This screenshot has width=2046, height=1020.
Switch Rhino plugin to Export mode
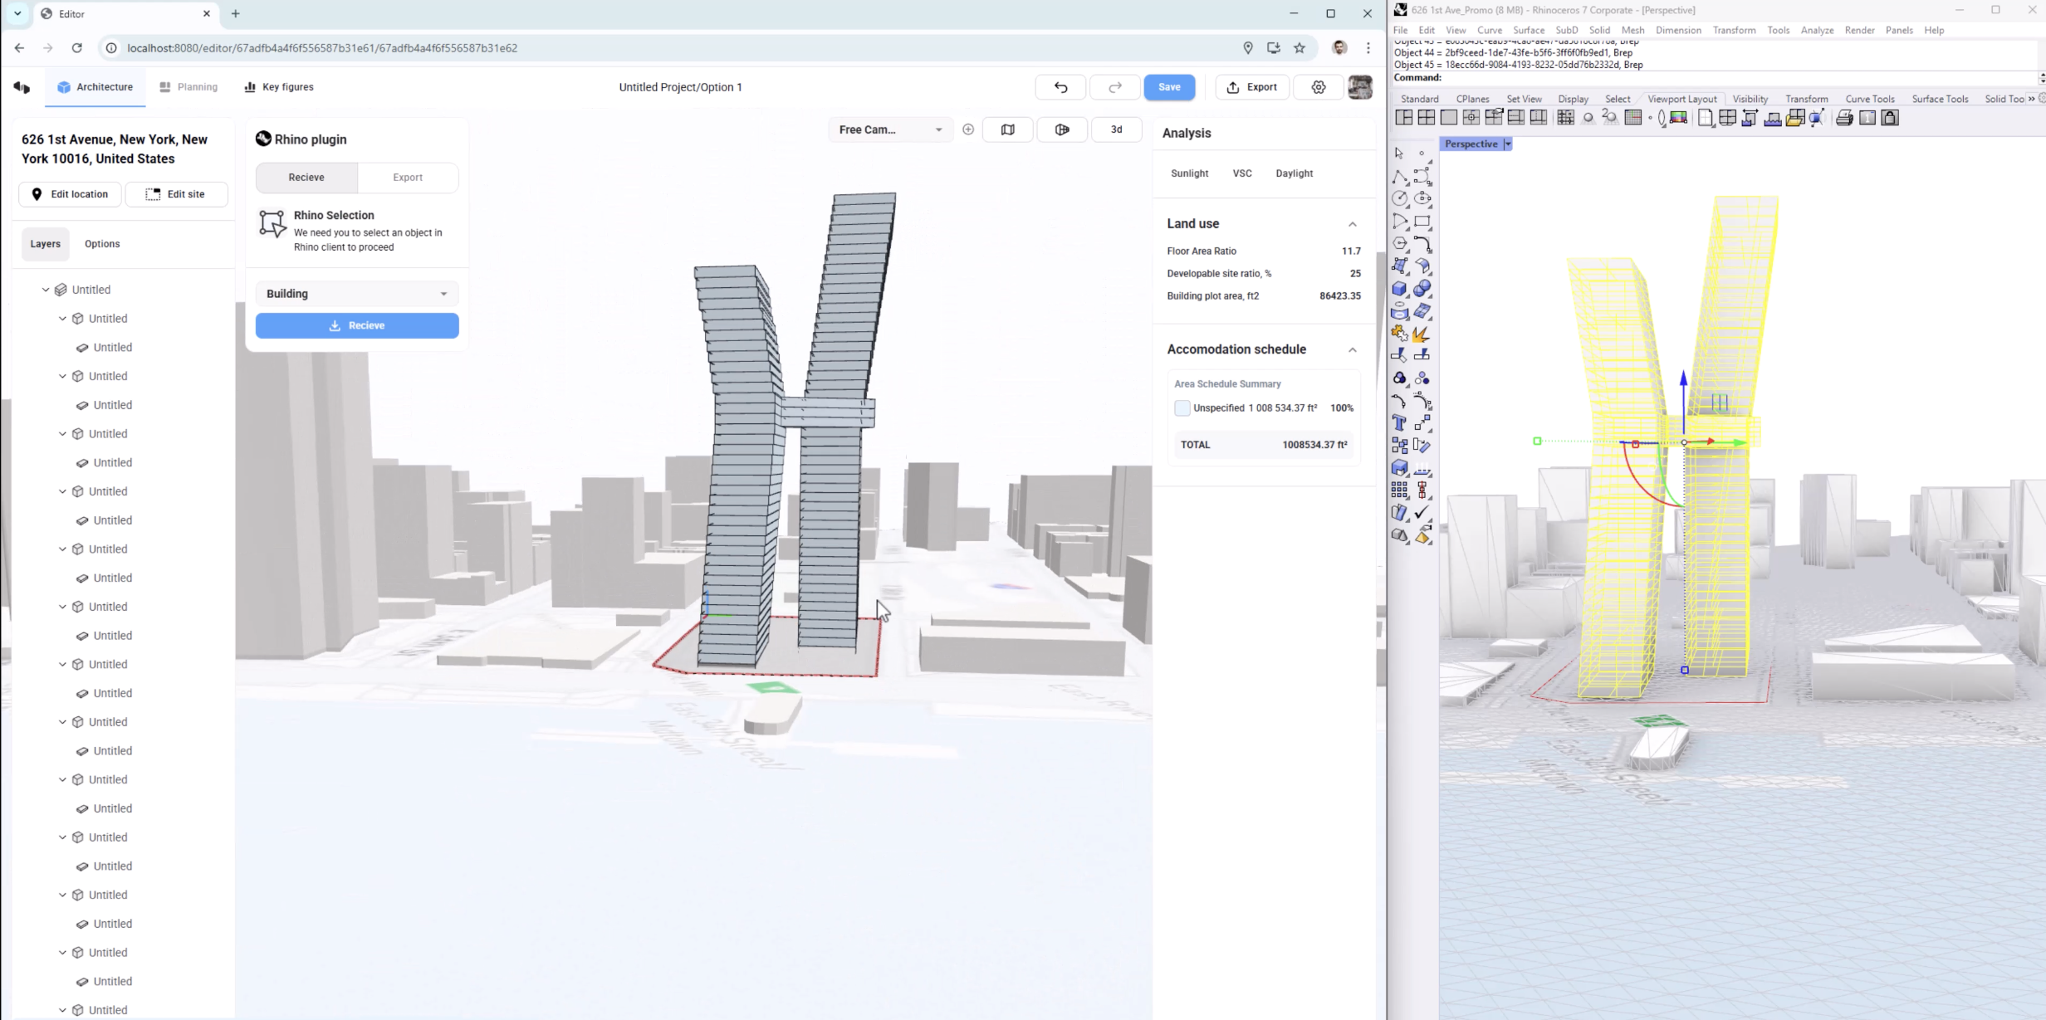(x=408, y=178)
